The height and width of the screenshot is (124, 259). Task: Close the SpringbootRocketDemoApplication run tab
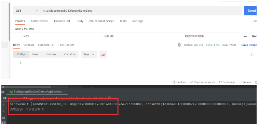pos(64,92)
